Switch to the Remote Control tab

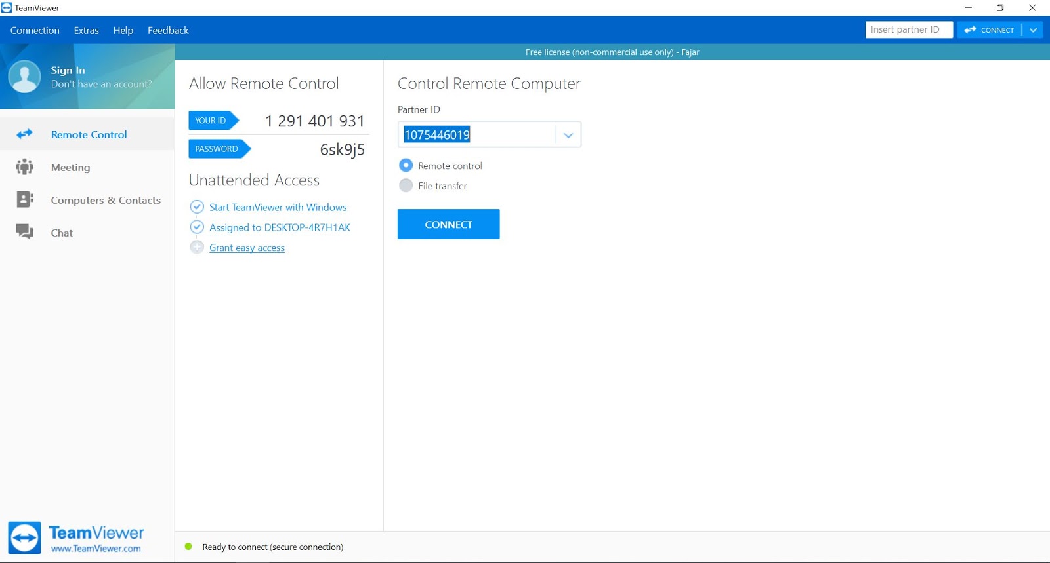(87, 134)
